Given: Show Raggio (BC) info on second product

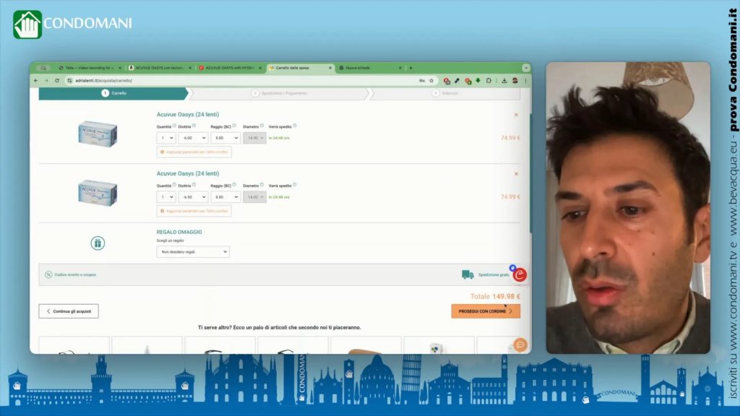Looking at the screenshot, I should point(234,185).
